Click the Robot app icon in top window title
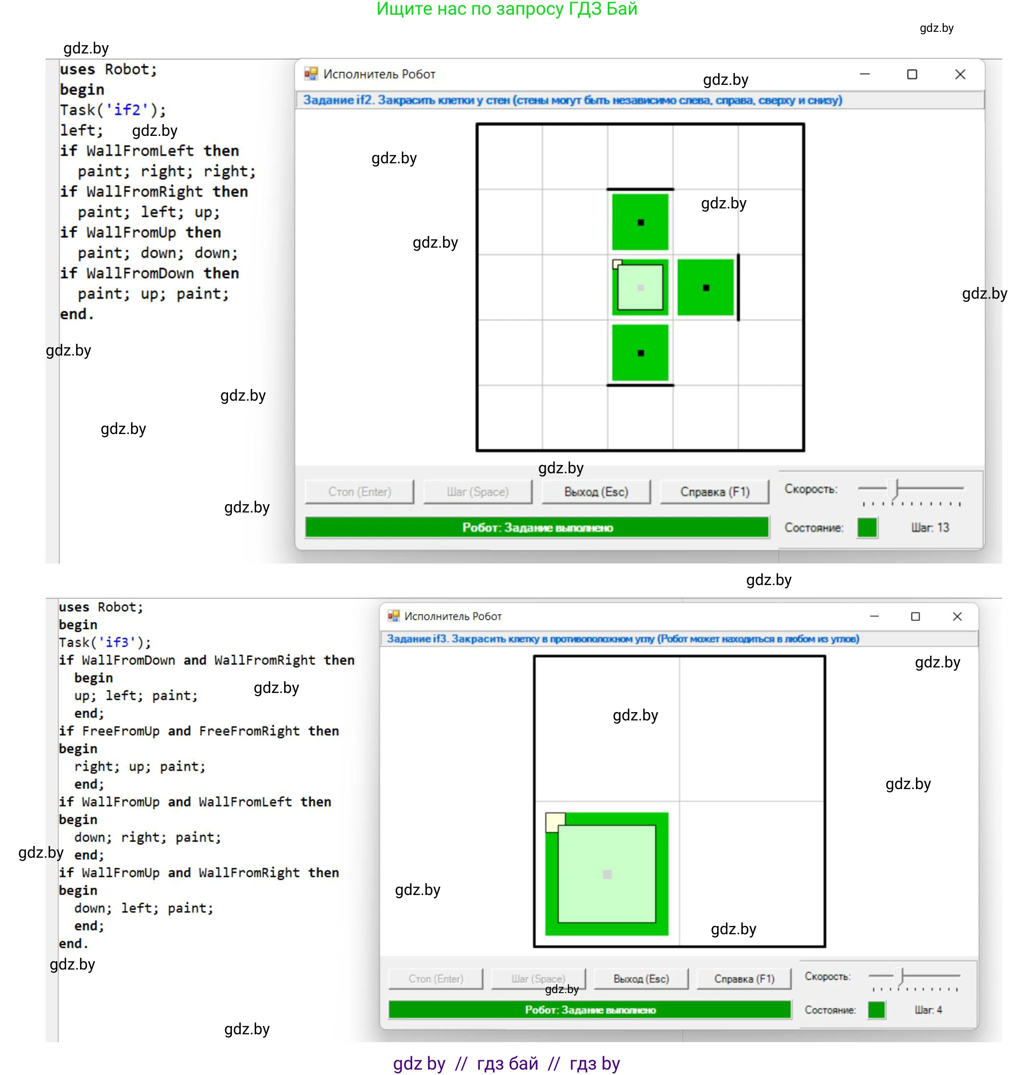 pos(311,74)
